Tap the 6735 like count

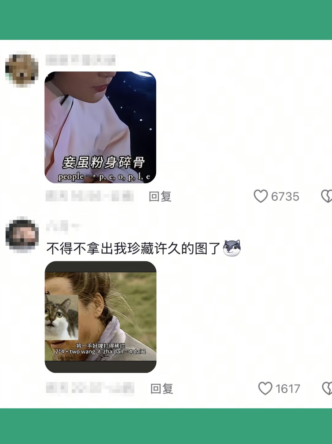(285, 197)
